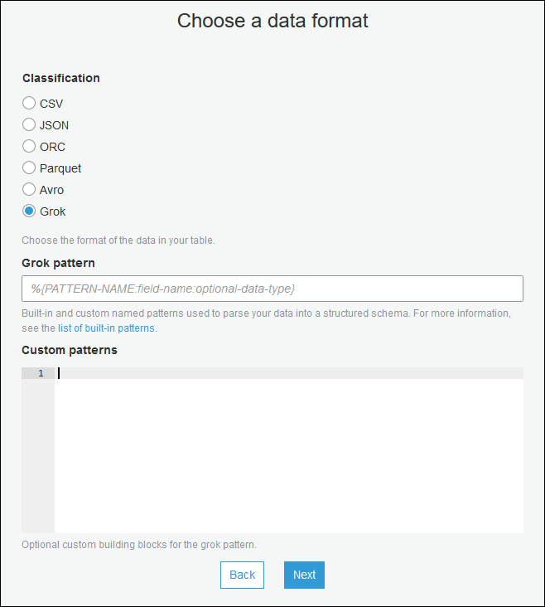This screenshot has width=545, height=607.
Task: Click the 'ORC' label text
Action: pos(52,147)
